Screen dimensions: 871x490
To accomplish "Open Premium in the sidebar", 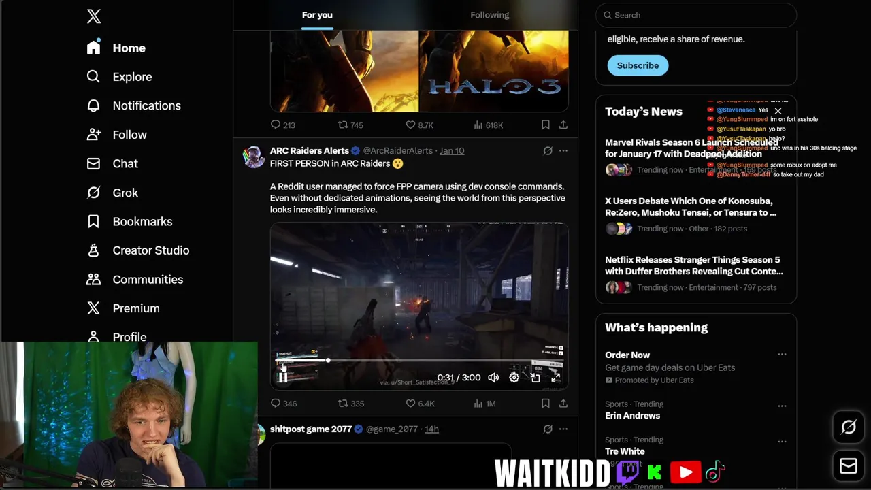I will click(x=123, y=308).
